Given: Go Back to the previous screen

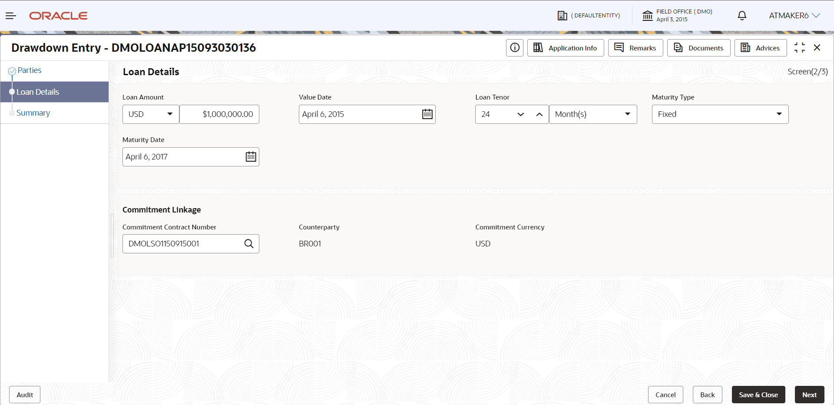Looking at the screenshot, I should 708,395.
